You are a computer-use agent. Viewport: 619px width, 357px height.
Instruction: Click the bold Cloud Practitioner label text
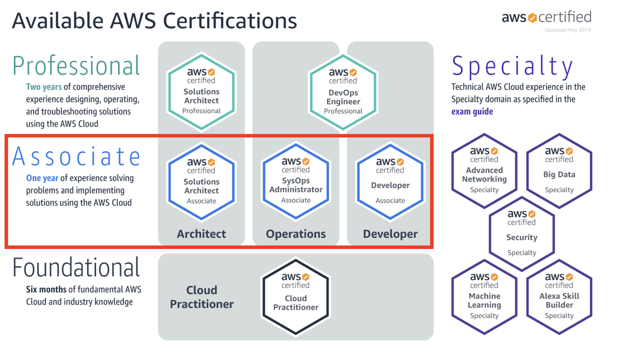pyautogui.click(x=202, y=297)
